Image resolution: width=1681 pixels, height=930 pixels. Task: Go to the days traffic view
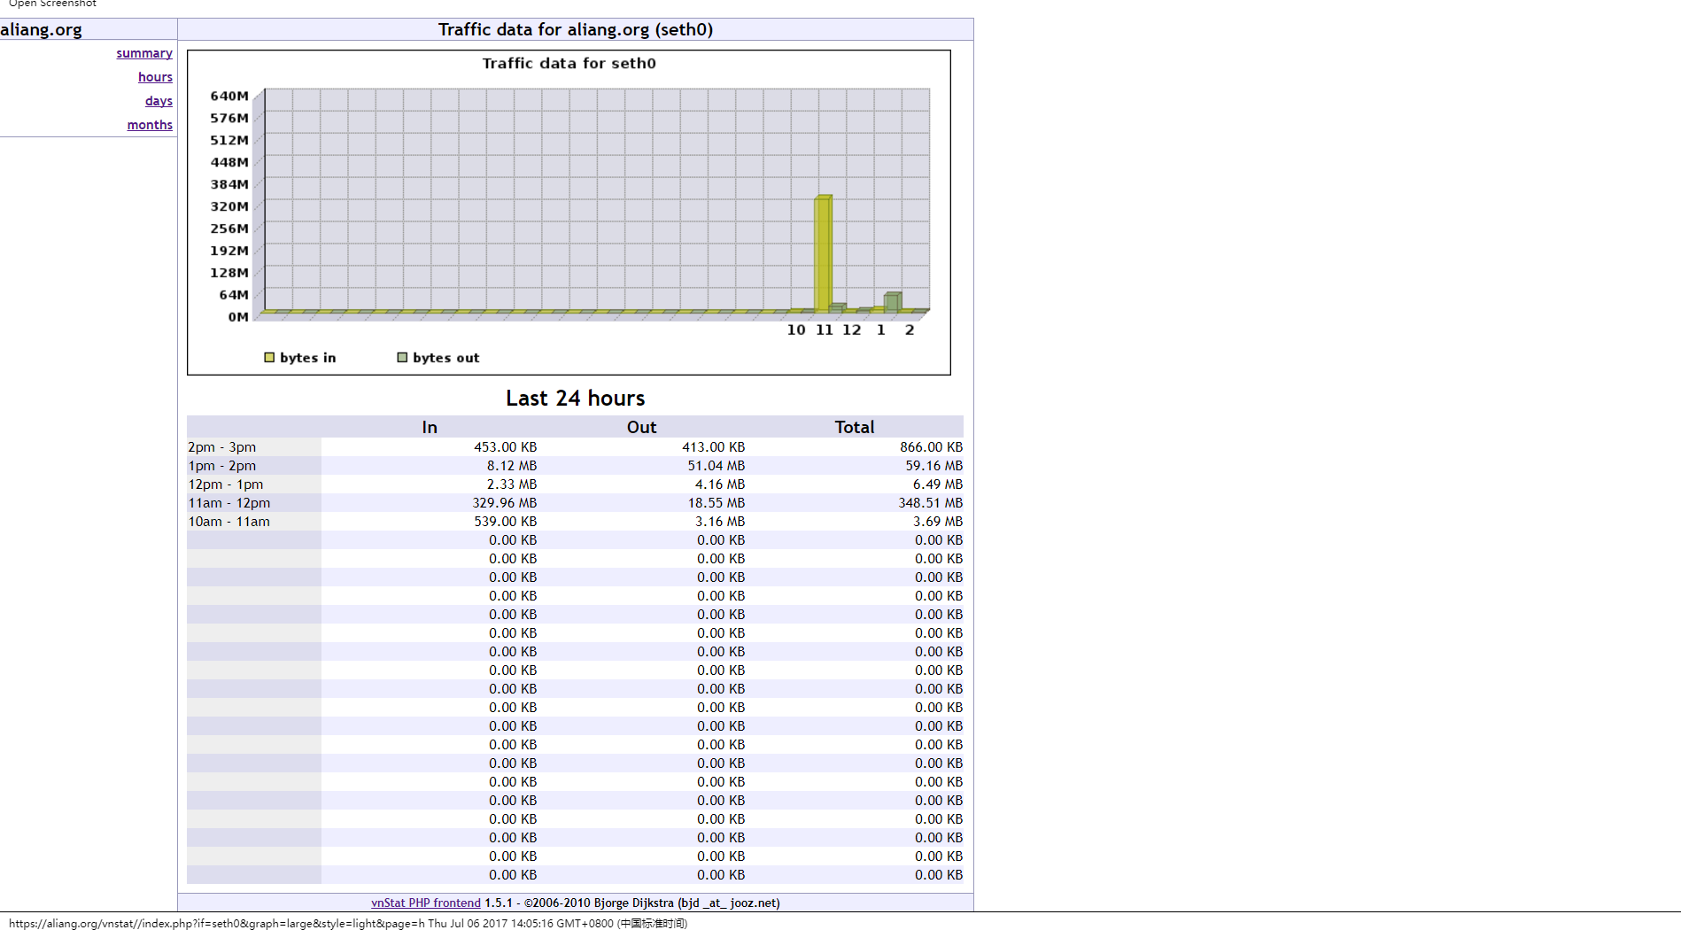pos(159,101)
